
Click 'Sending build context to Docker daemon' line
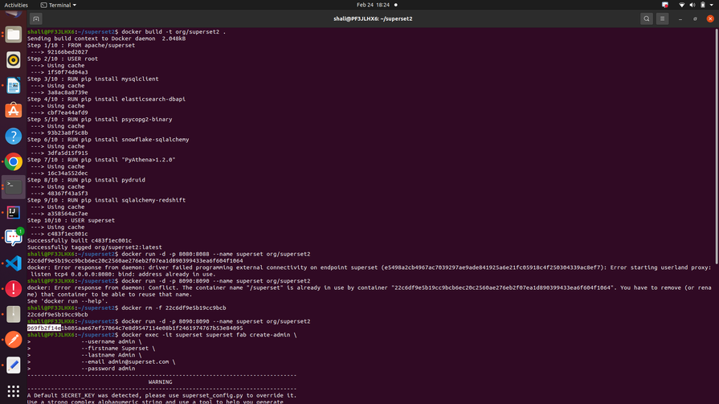tap(106, 39)
